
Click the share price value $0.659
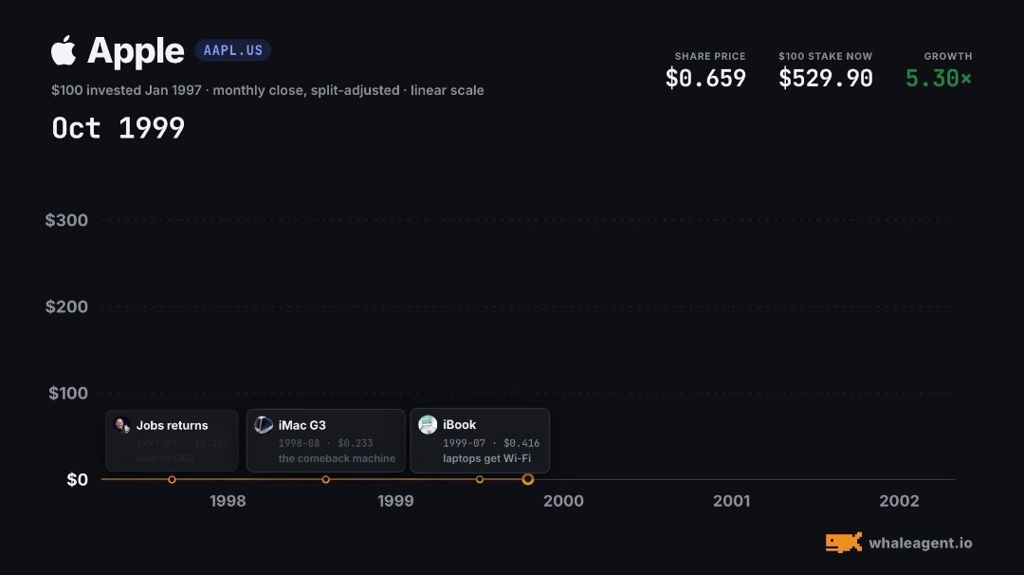(x=705, y=79)
